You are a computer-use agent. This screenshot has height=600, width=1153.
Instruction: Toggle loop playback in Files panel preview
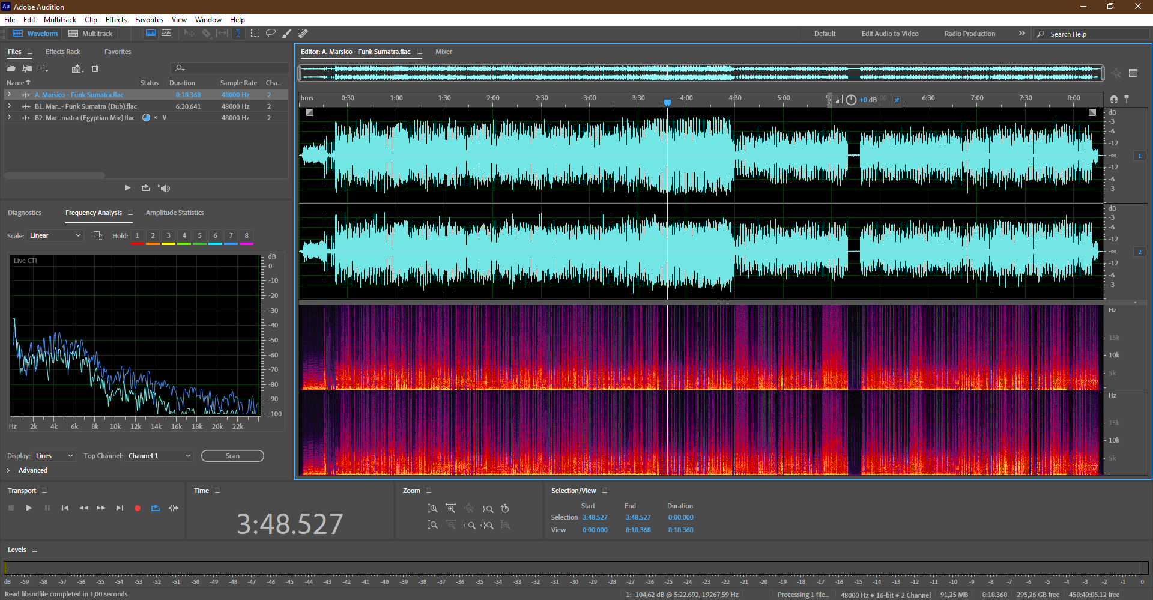pyautogui.click(x=145, y=188)
